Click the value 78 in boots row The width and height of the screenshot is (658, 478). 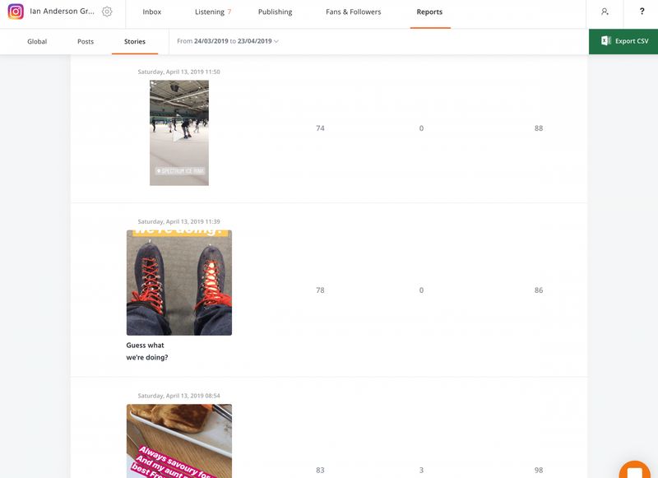(320, 290)
